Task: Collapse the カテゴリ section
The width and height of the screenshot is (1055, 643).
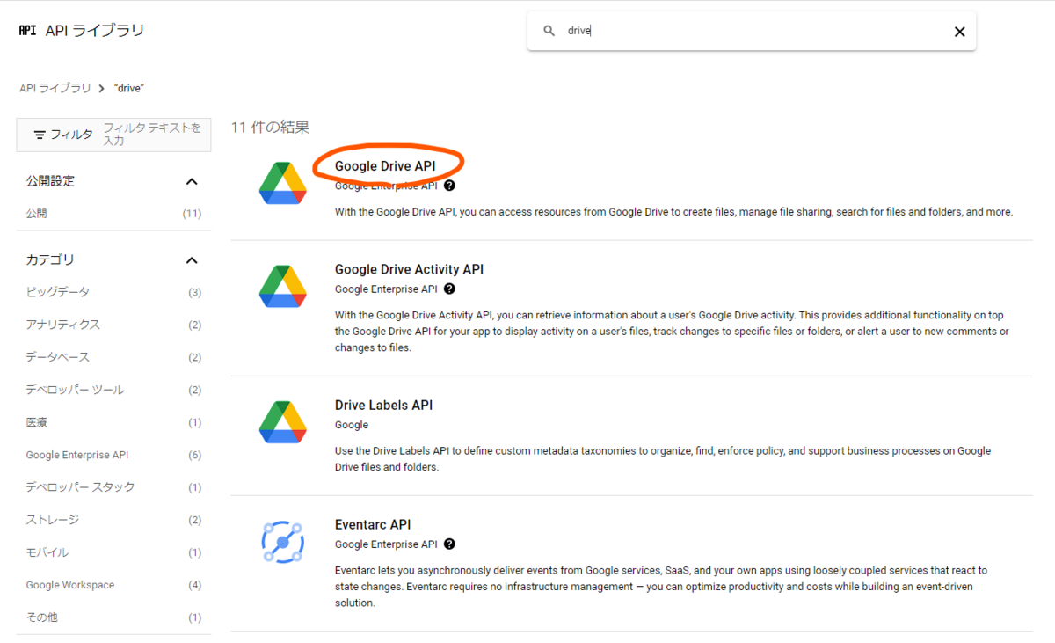Action: pos(192,259)
